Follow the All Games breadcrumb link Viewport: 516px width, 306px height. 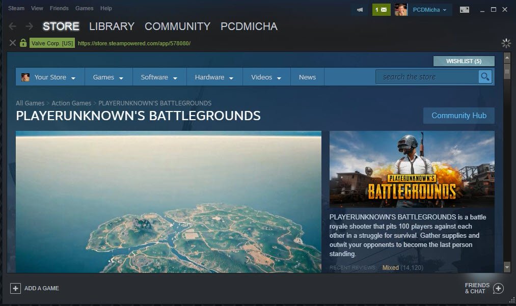(30, 103)
